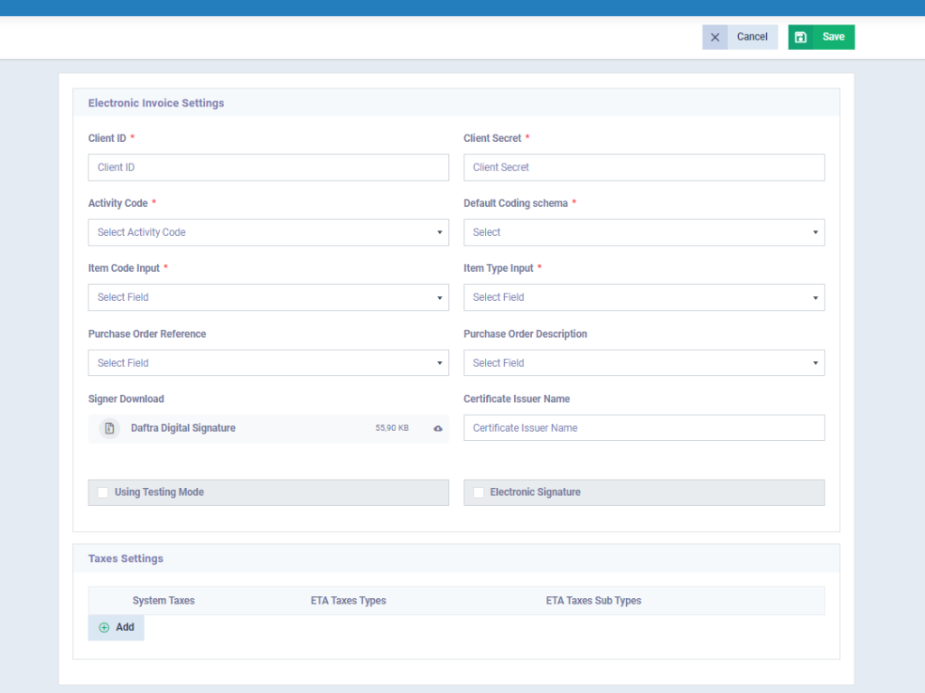925x693 pixels.
Task: Tick the Electronic Signature checkbox
Action: point(479,492)
